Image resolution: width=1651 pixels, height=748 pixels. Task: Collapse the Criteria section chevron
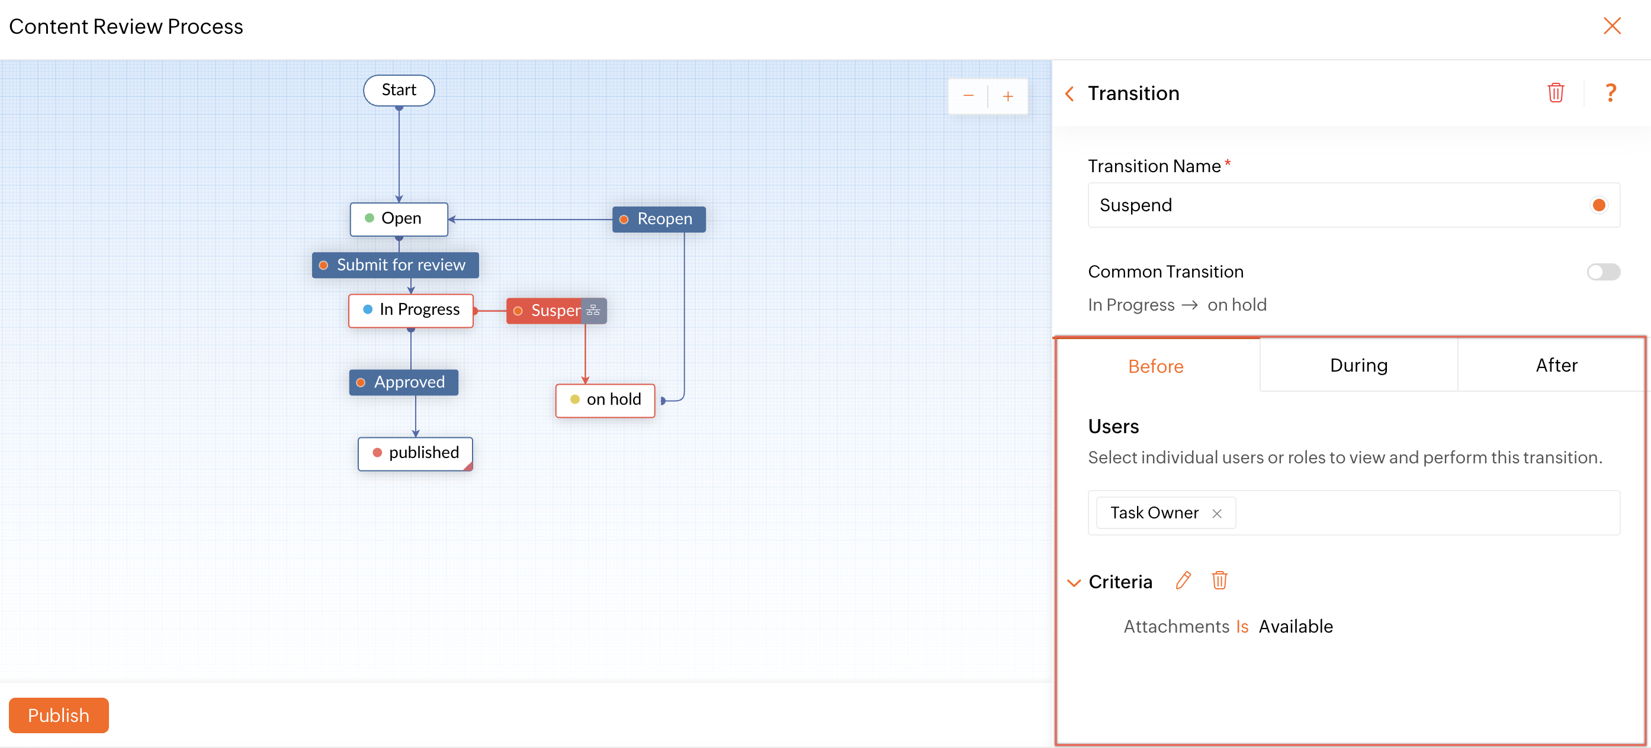[x=1074, y=582]
